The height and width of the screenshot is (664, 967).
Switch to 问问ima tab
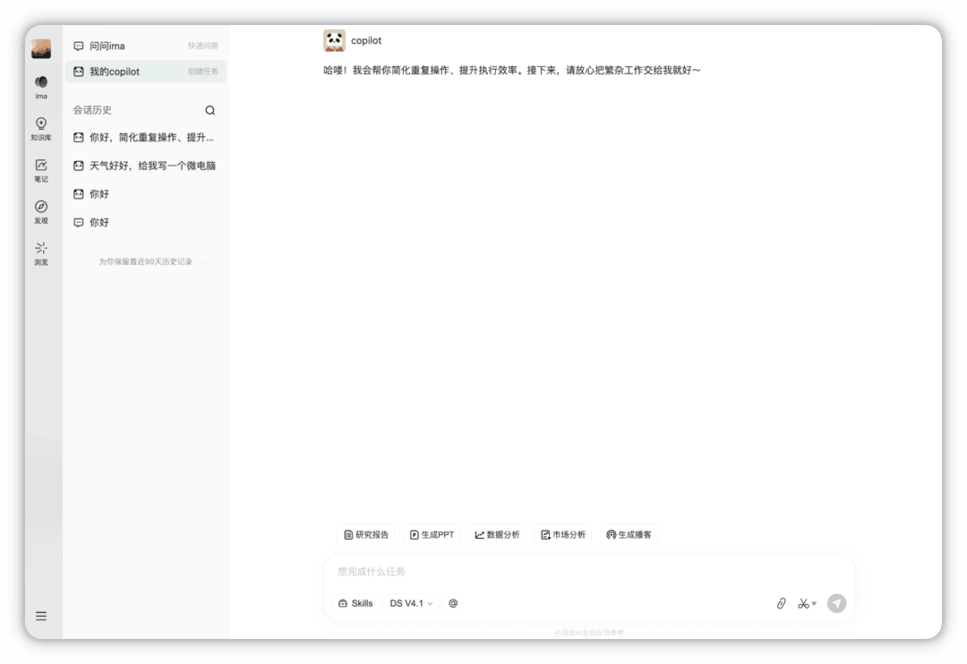click(x=146, y=46)
